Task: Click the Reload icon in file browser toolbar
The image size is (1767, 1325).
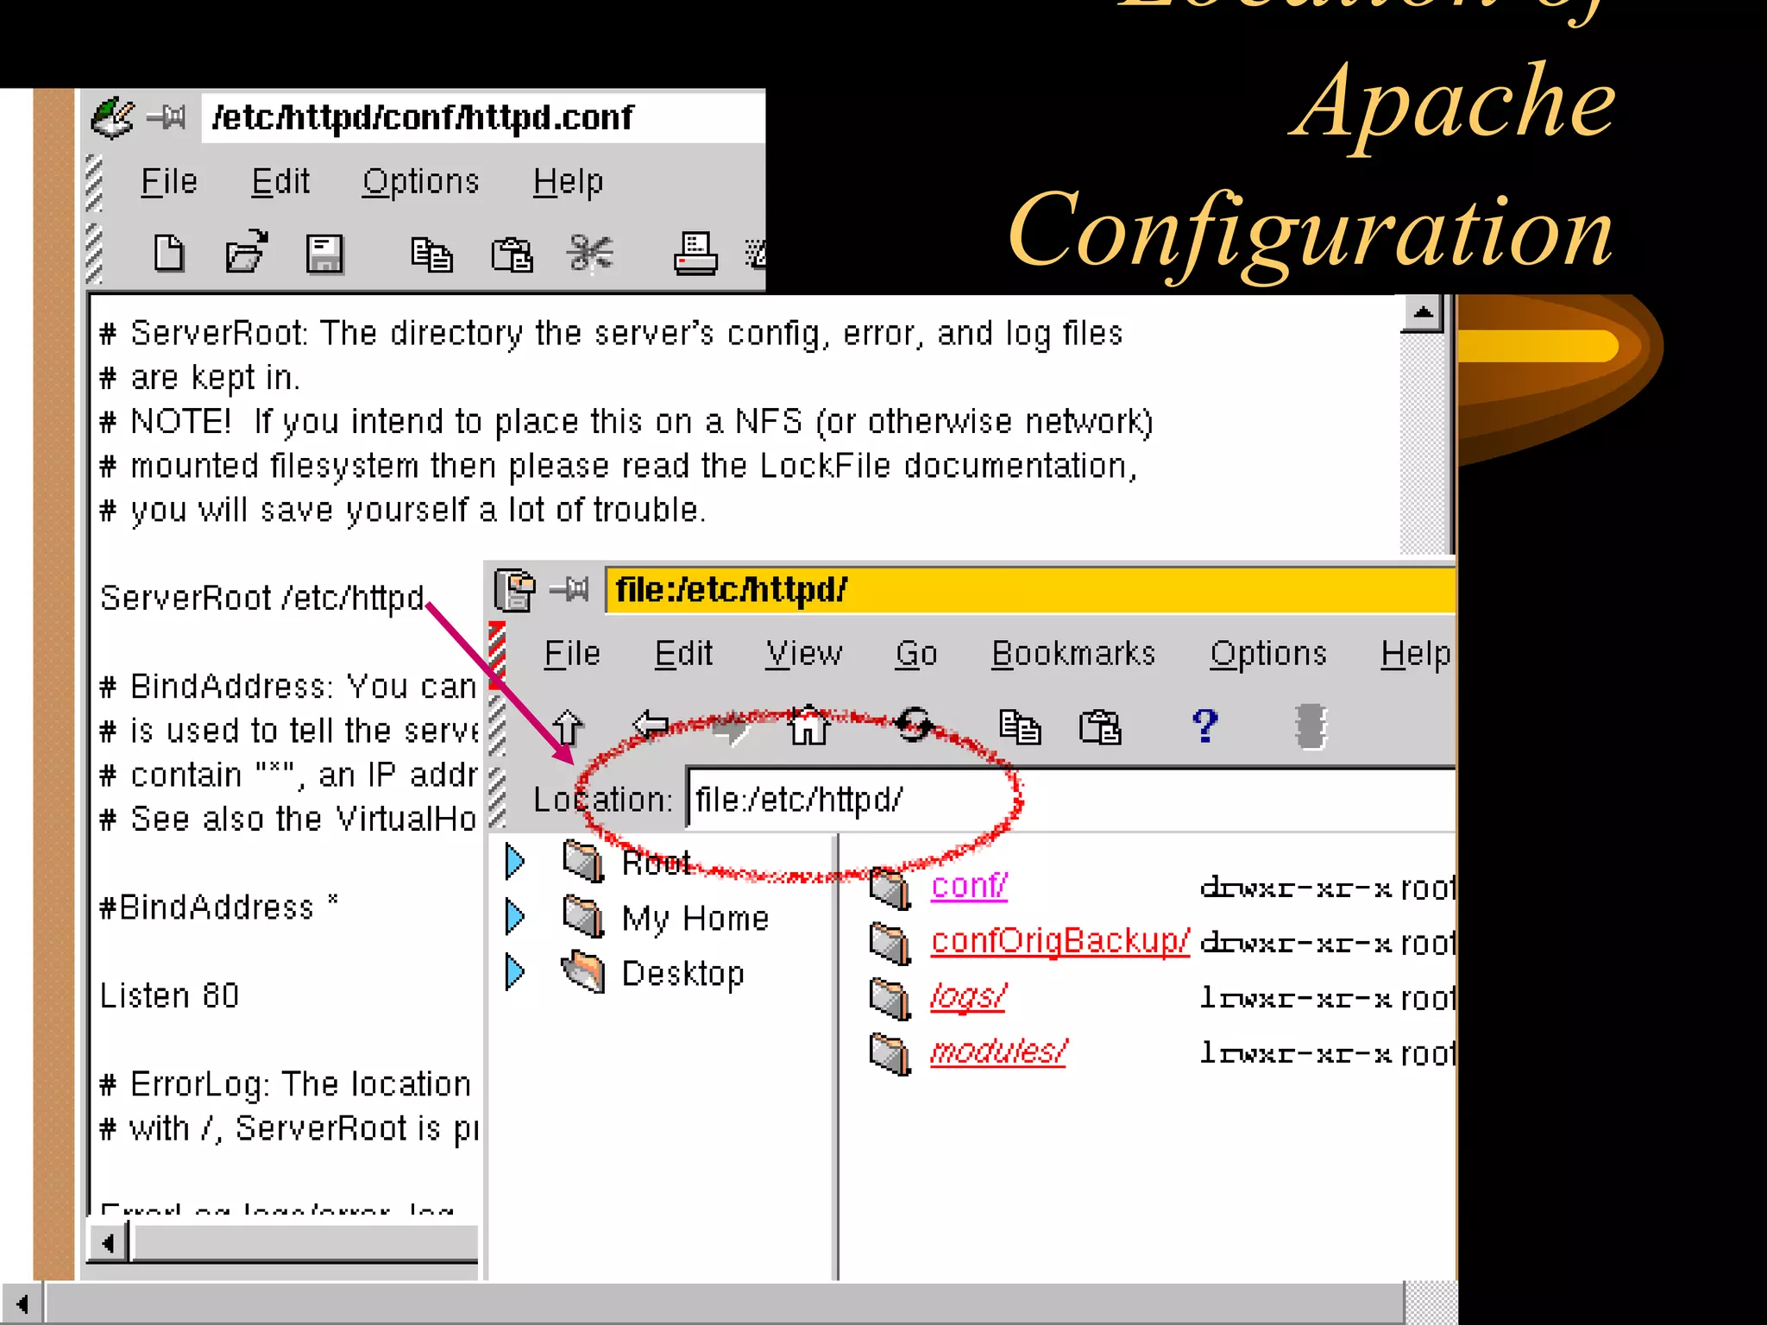Action: 914,725
